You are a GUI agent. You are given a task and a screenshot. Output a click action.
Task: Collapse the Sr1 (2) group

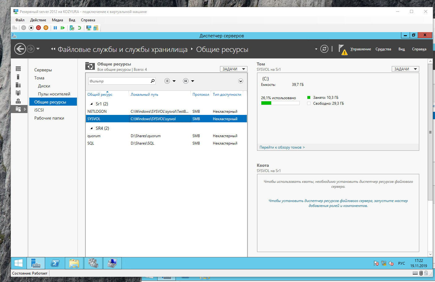pyautogui.click(x=91, y=104)
